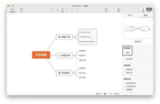Enable 线条渐细 tapered lines checkbox
The image size is (160, 104).
click(x=125, y=70)
